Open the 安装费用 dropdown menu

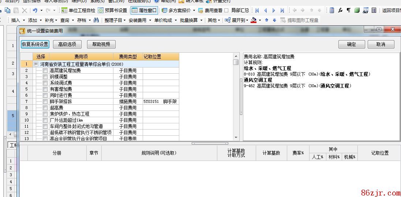pyautogui.click(x=139, y=20)
